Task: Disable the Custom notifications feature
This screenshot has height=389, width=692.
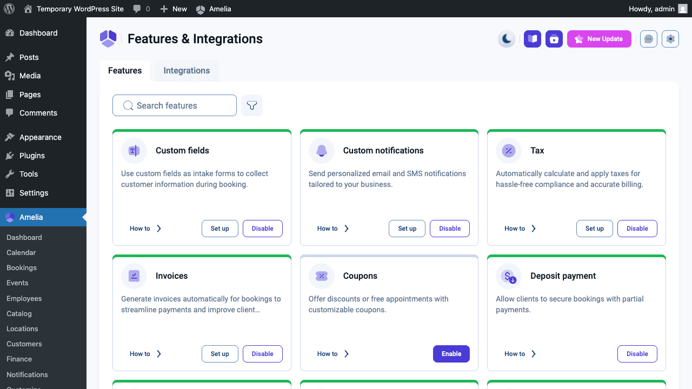Action: [x=450, y=229]
